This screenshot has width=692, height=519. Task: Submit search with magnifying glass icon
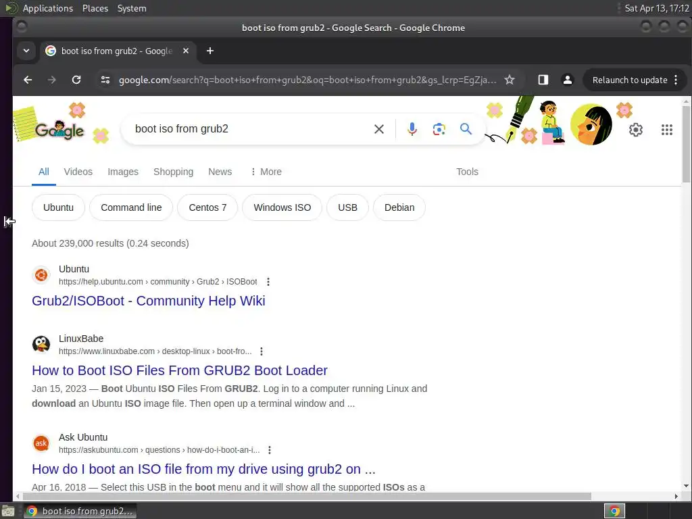click(x=466, y=129)
